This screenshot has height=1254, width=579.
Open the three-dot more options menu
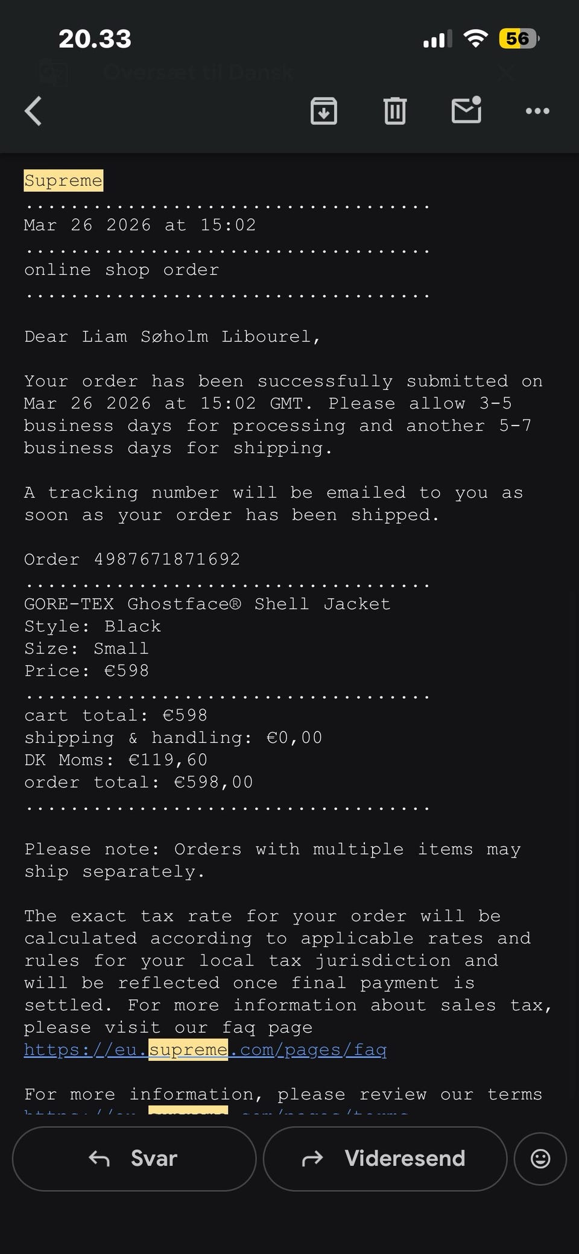(537, 111)
